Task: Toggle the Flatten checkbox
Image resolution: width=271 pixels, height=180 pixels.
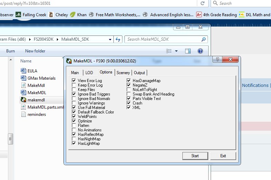Action: tap(74, 126)
